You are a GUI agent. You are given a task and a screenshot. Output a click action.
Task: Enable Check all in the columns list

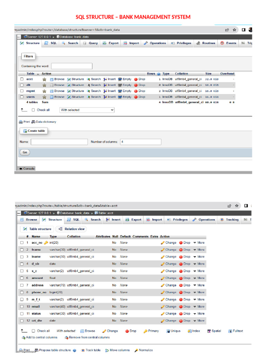click(33, 331)
